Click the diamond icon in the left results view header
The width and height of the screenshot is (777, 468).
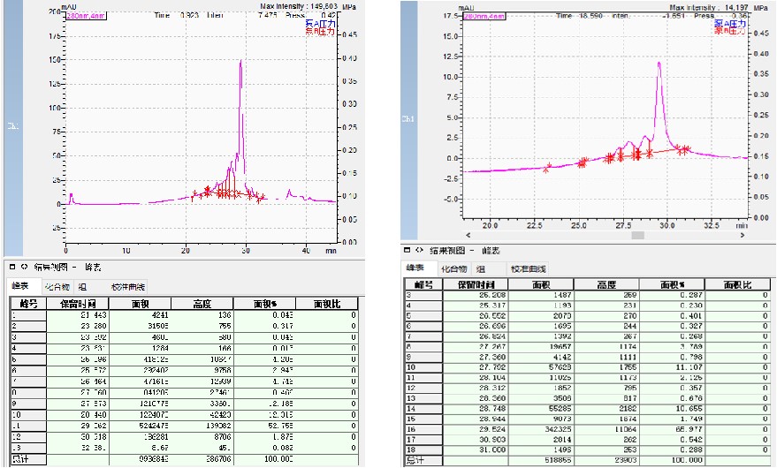23,265
